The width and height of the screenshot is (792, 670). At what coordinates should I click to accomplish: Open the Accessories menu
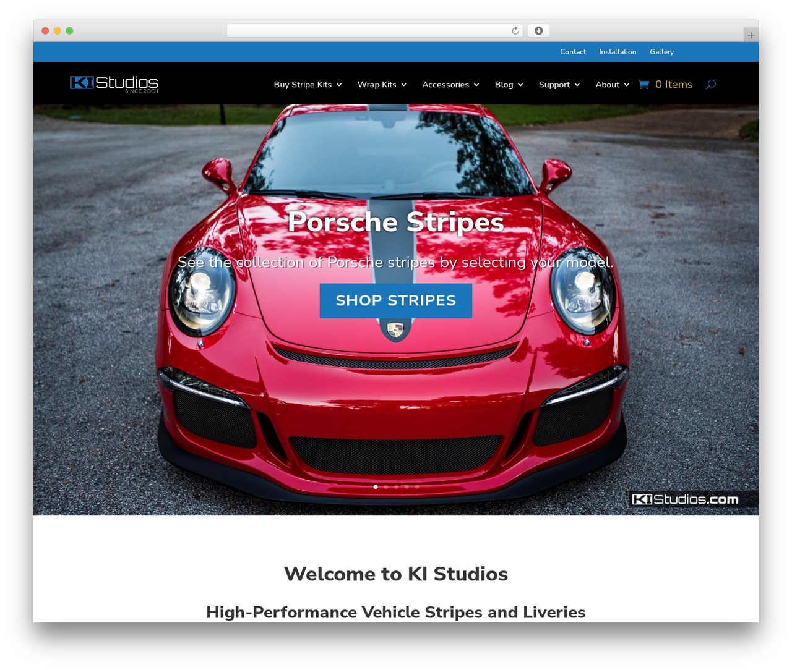[x=445, y=85]
